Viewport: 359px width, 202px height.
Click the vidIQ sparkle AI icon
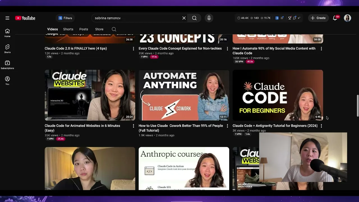click(x=299, y=18)
